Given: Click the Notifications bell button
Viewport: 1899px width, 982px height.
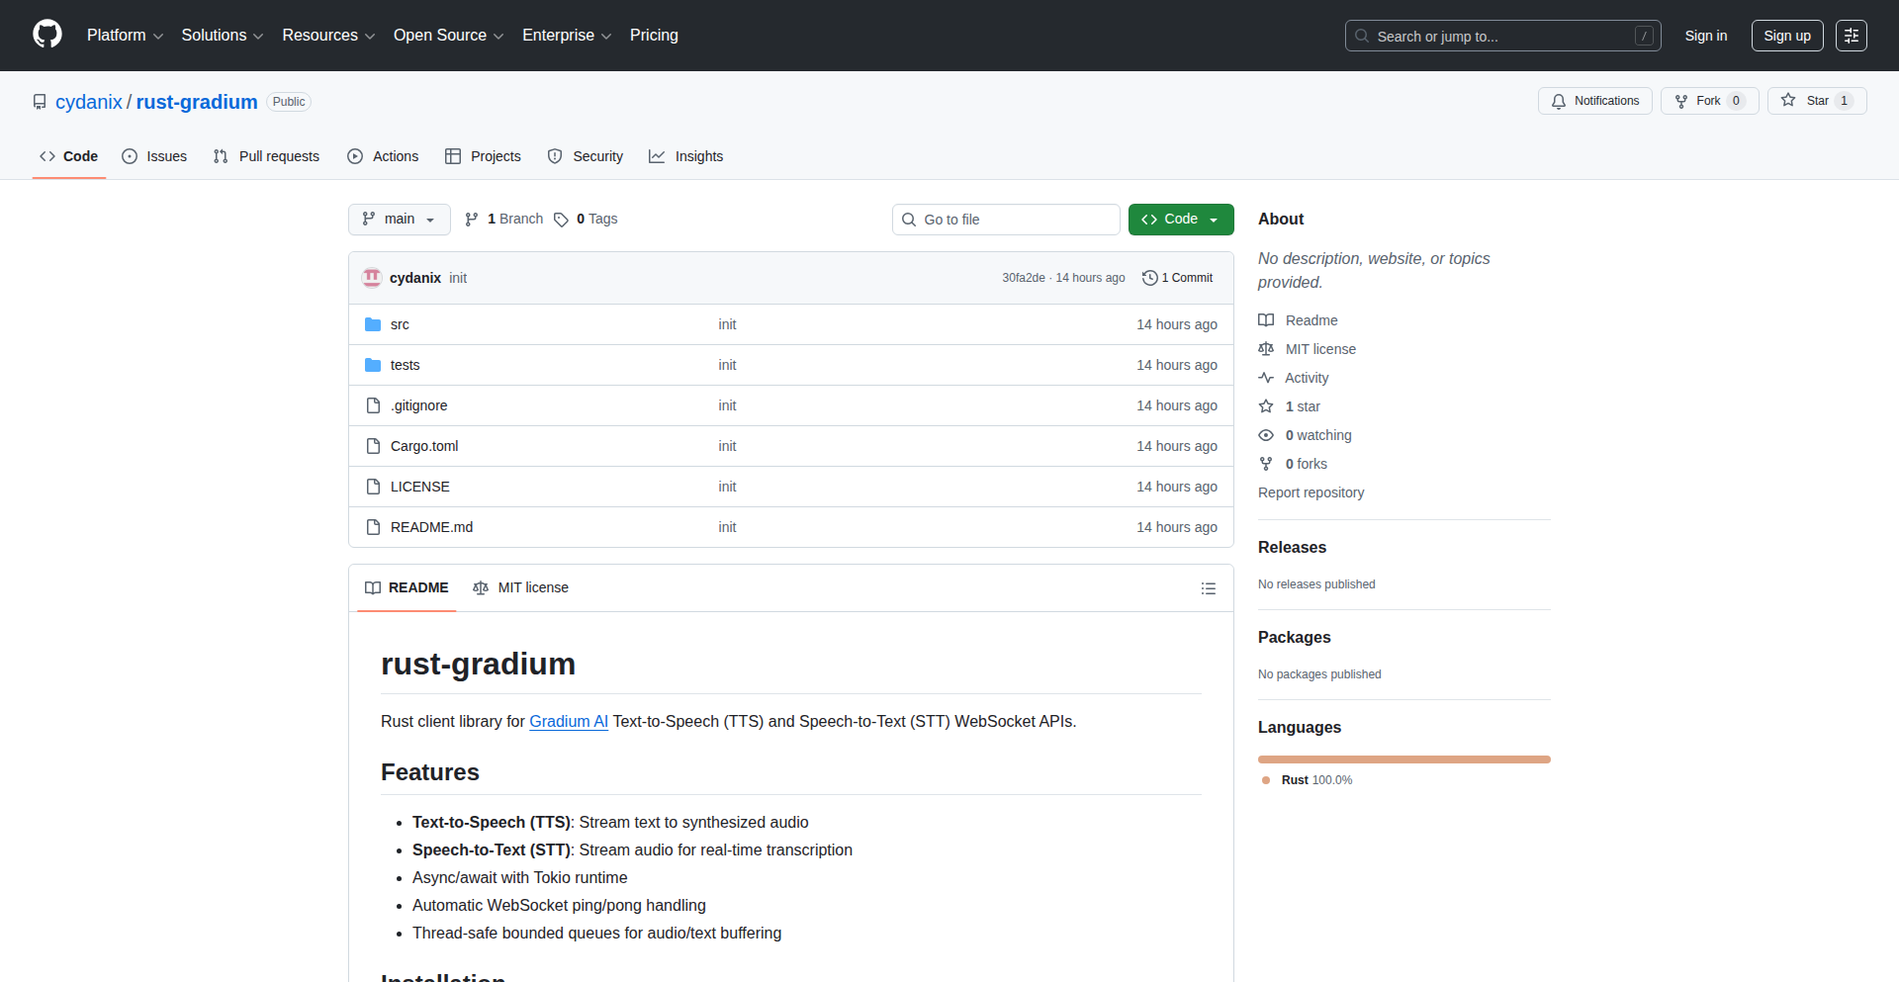Looking at the screenshot, I should 1594,101.
